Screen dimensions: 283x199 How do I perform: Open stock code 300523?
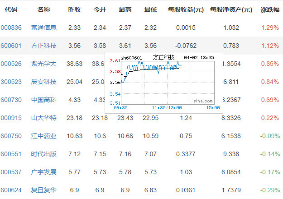click(x=11, y=82)
